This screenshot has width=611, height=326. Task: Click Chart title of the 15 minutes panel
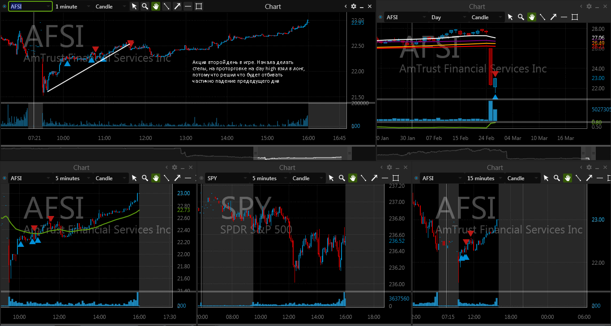[x=495, y=167]
